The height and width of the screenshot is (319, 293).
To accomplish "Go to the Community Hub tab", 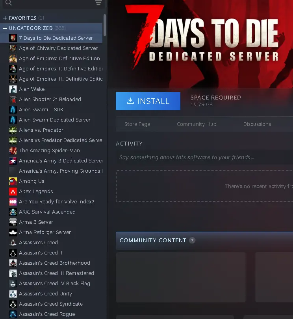I will click(197, 124).
